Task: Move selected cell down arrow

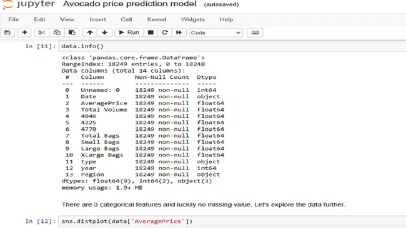Action: (104, 33)
